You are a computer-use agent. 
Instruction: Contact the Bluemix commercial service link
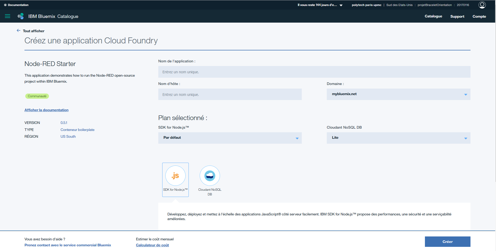[x=68, y=245]
